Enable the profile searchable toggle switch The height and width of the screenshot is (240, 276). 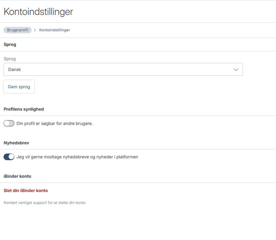pos(9,123)
